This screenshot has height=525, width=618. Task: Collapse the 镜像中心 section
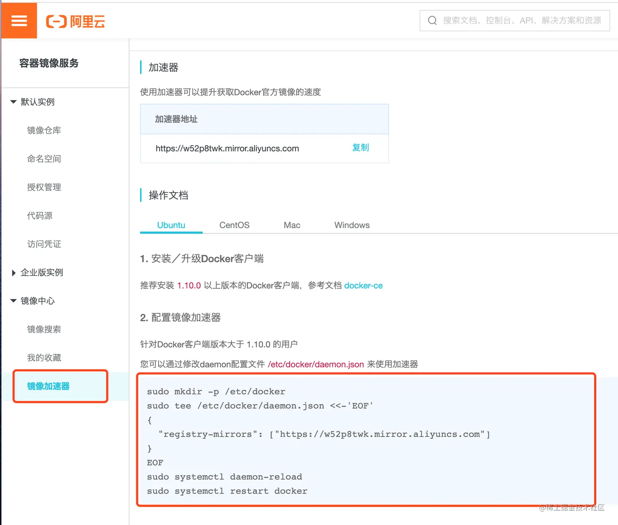(13, 301)
